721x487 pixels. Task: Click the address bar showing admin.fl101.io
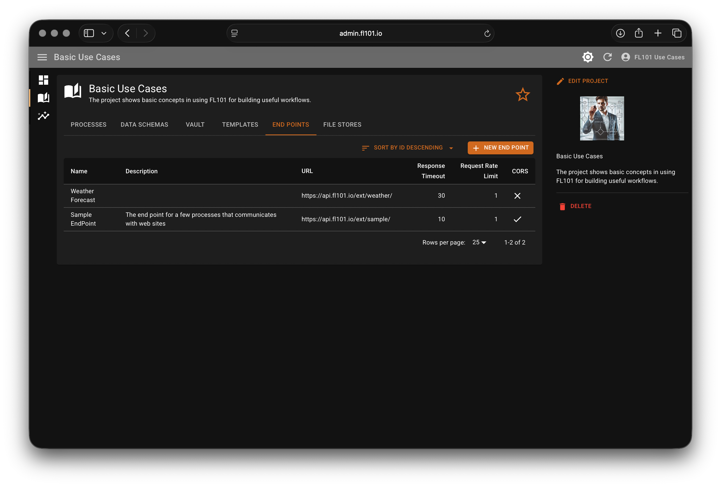click(360, 33)
